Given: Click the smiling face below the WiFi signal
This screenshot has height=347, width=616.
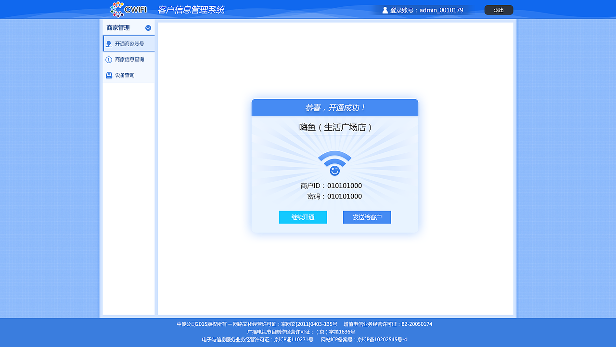Looking at the screenshot, I should click(x=334, y=170).
